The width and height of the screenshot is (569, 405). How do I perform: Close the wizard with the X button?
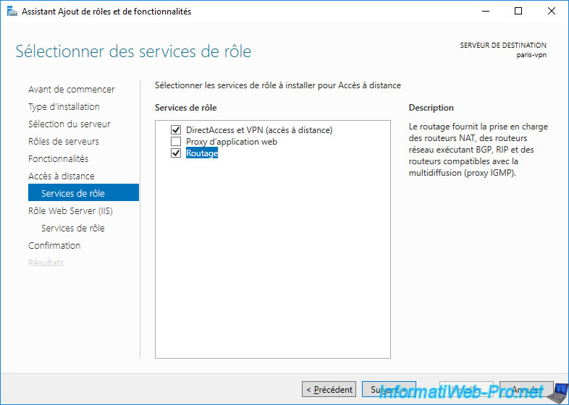pyautogui.click(x=552, y=12)
